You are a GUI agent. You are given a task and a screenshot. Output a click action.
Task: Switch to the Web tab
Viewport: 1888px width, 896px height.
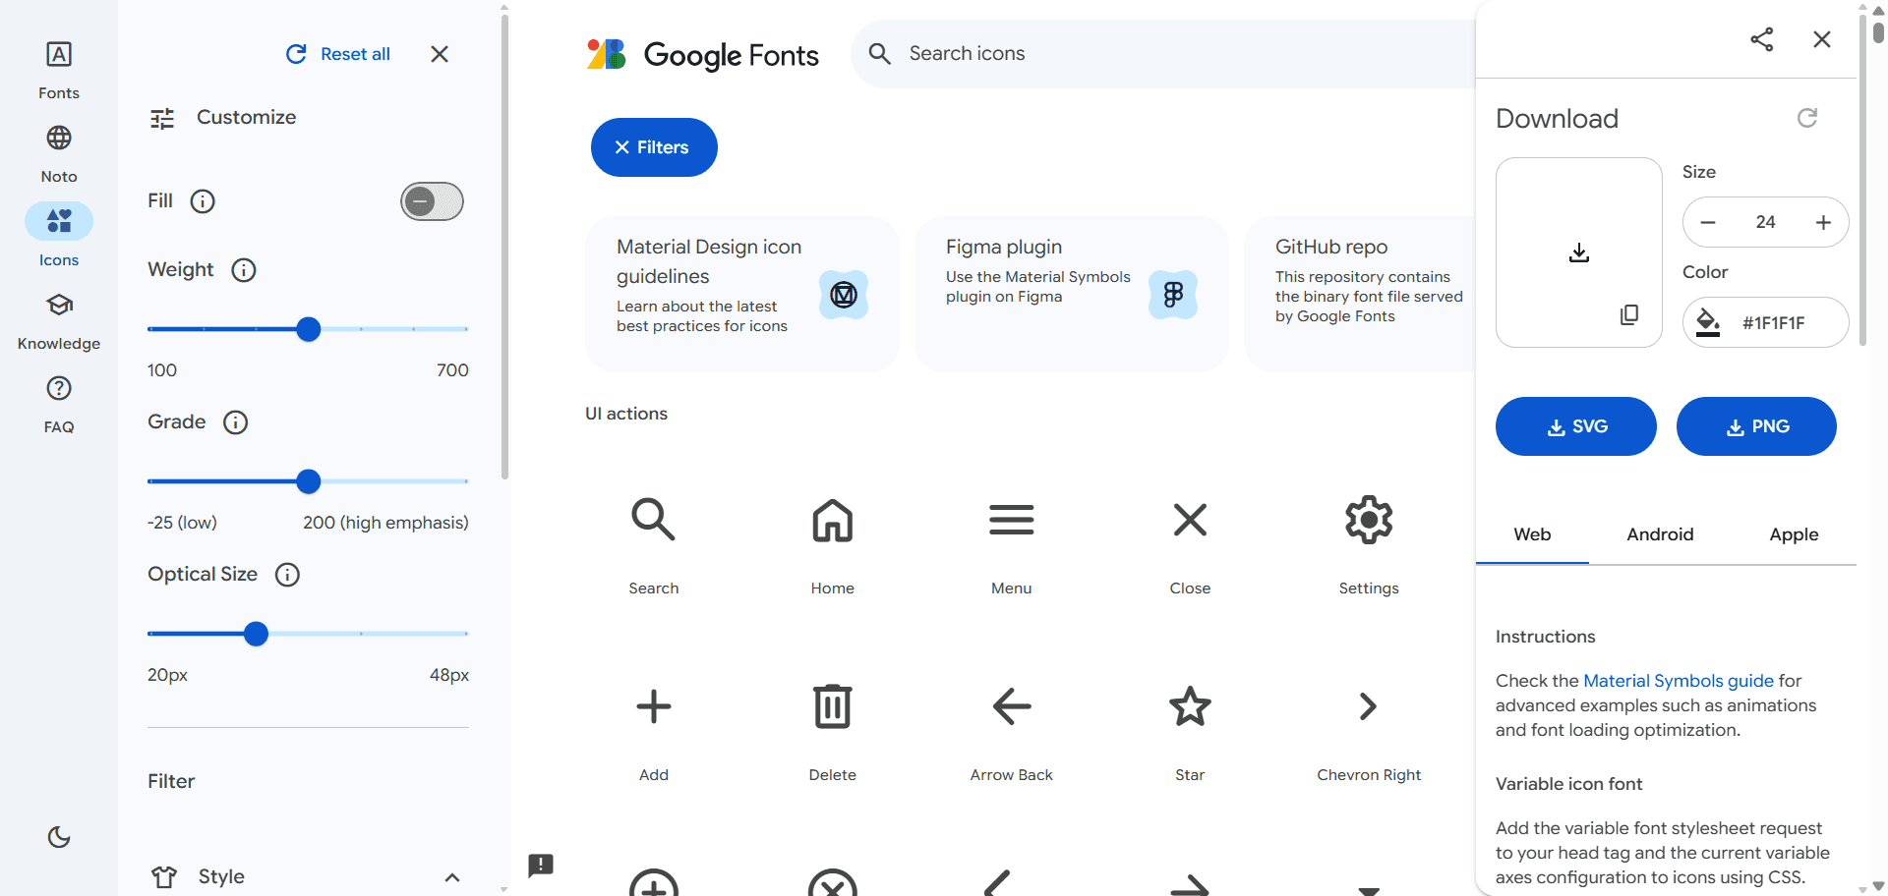tap(1532, 534)
